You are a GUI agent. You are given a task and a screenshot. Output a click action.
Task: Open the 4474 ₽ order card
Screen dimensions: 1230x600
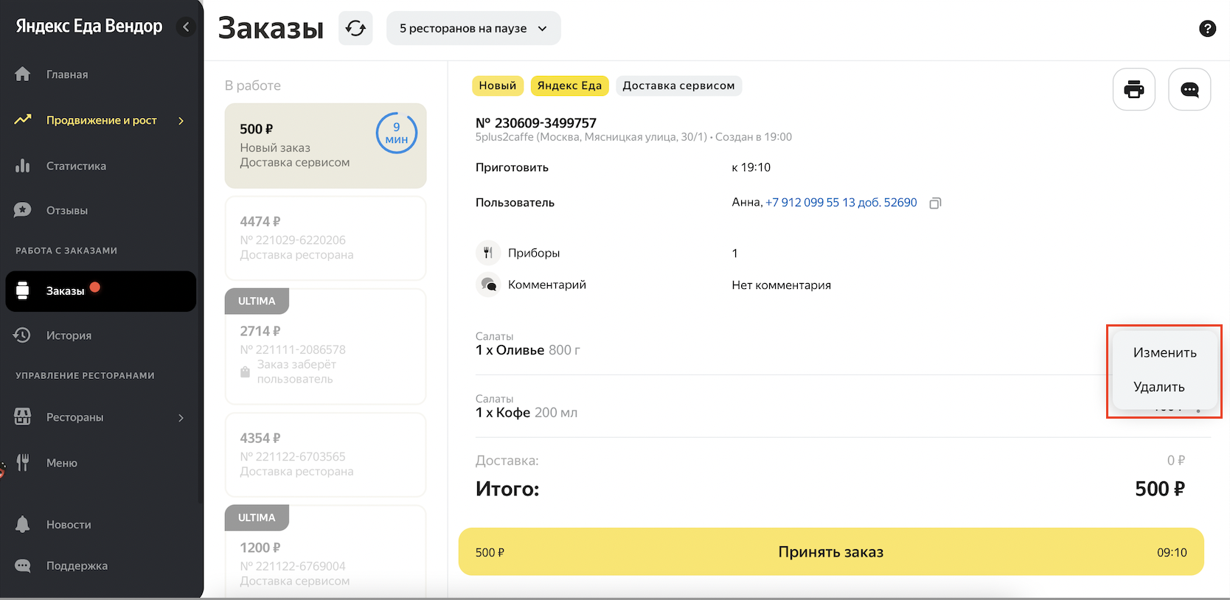point(325,237)
